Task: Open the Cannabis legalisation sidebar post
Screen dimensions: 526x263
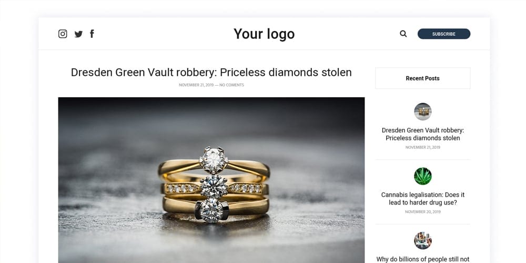Action: coord(422,198)
